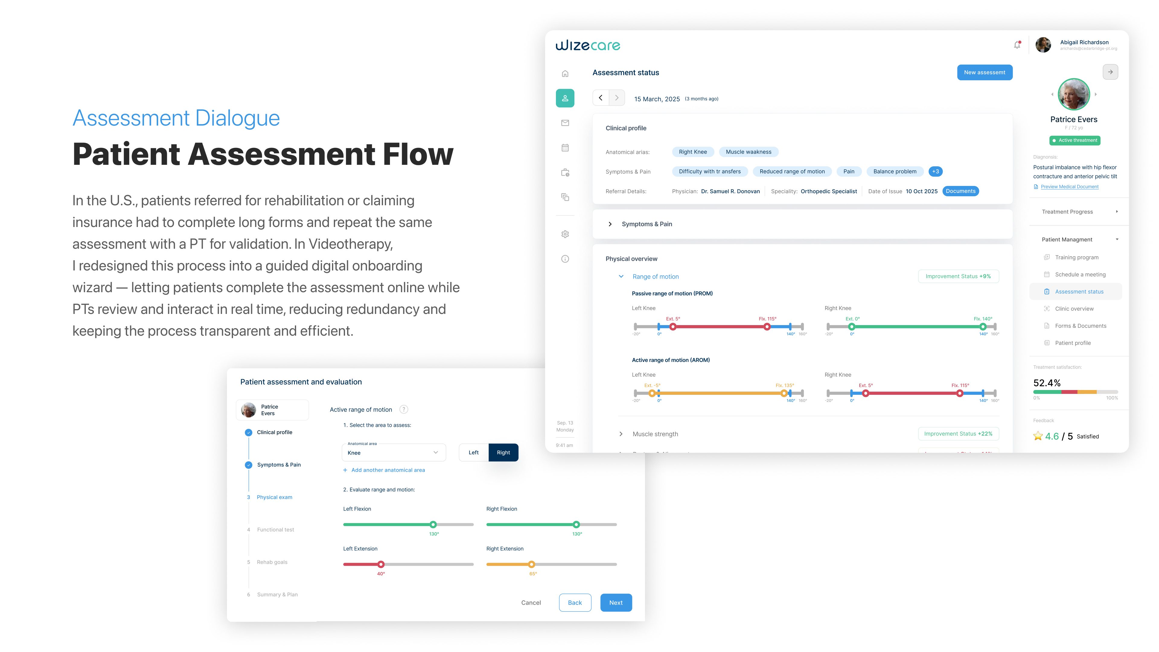The width and height of the screenshot is (1159, 652).
Task: Open the Anatomical area Knee dropdown
Action: pyautogui.click(x=394, y=452)
